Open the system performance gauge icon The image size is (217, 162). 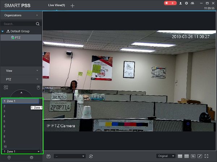192,3
